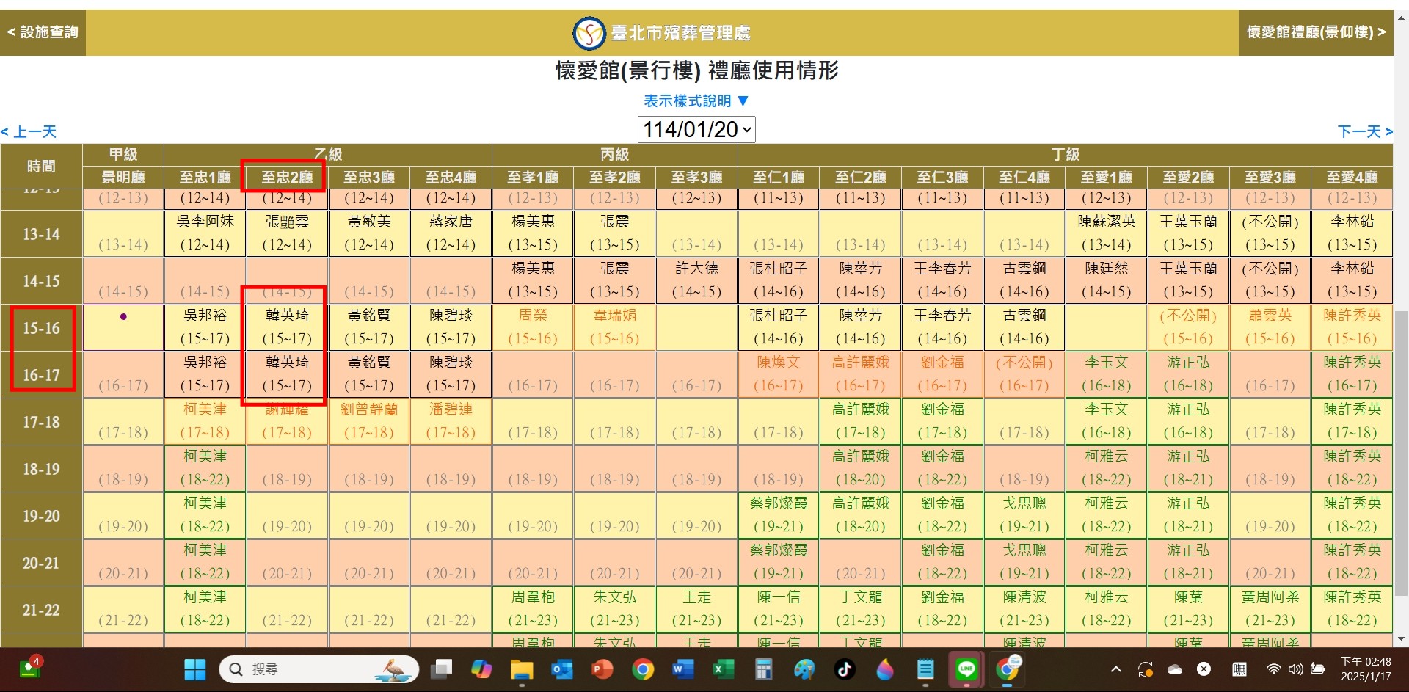Viewport: 1409px width, 692px height.
Task: Open PowerPoint from the taskbar
Action: point(602,669)
